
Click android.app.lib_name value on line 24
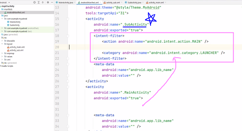pos(151,70)
